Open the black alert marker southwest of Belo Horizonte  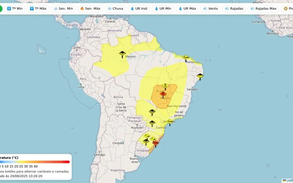(x=152, y=112)
